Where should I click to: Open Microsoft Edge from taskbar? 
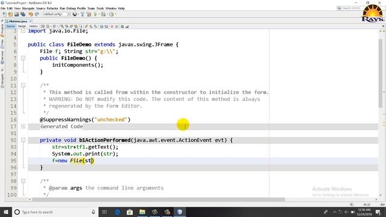click(x=118, y=212)
